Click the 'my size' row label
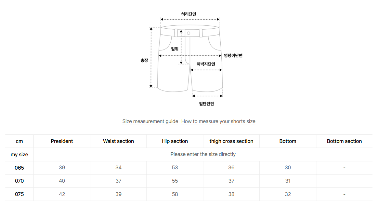Image resolution: width=378 pixels, height=208 pixels. pos(20,155)
